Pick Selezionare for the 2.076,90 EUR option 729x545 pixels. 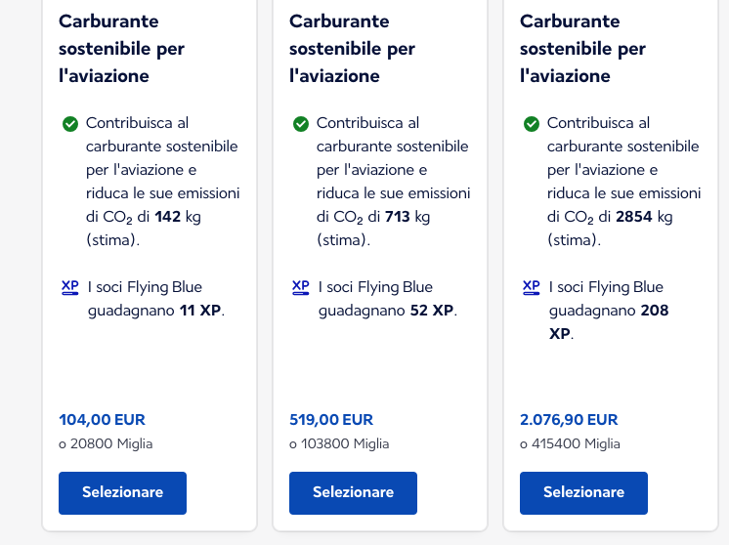pyautogui.click(x=584, y=493)
